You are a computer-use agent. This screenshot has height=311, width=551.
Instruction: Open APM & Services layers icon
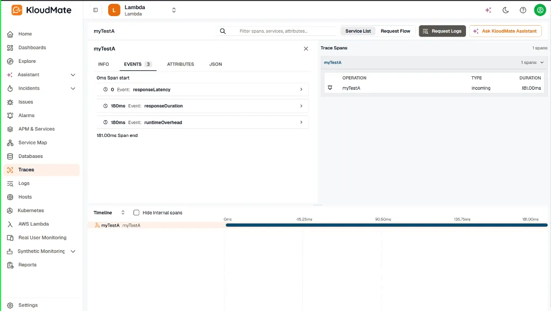point(10,129)
